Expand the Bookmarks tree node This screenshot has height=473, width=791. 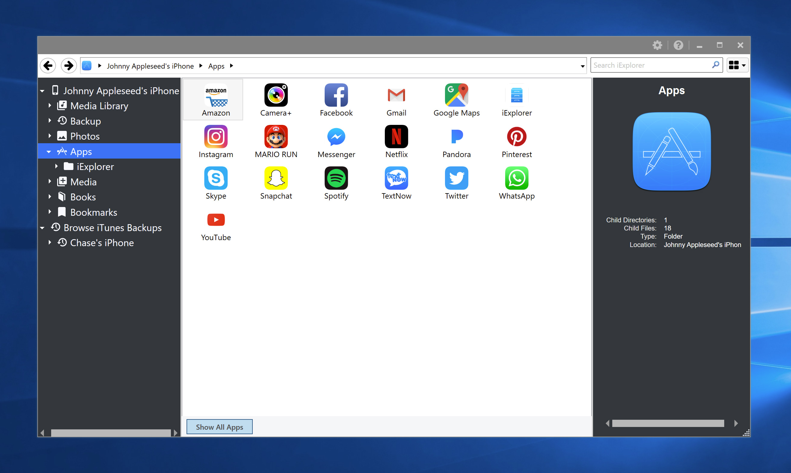pos(50,212)
